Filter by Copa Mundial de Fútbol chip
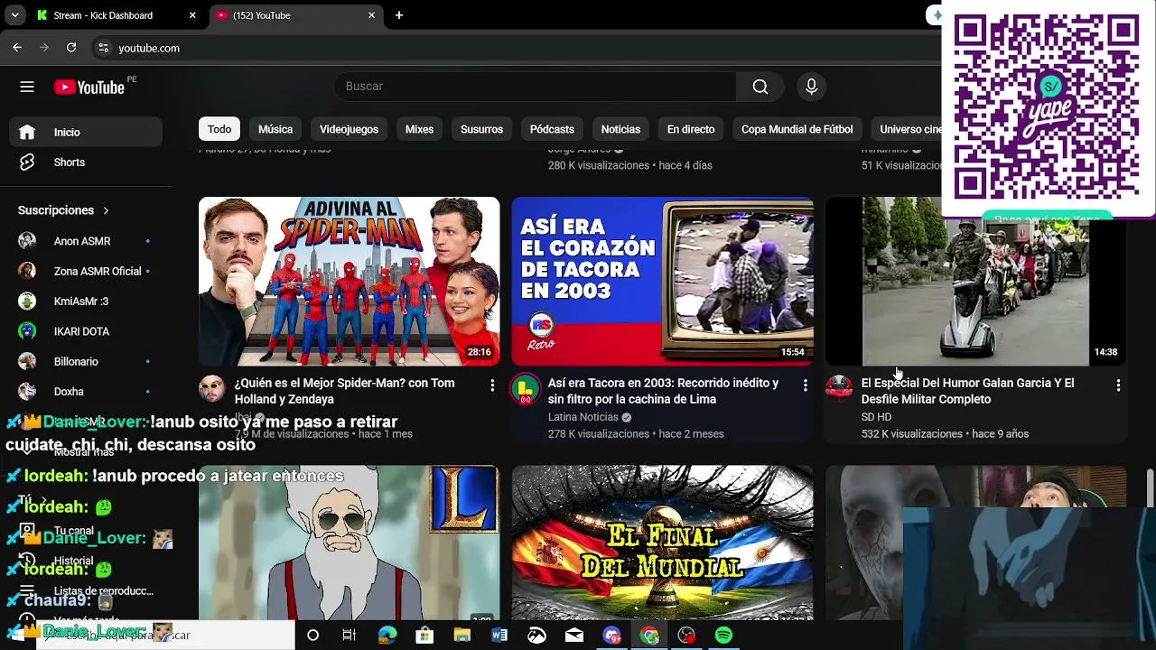The width and height of the screenshot is (1156, 650). (x=797, y=129)
